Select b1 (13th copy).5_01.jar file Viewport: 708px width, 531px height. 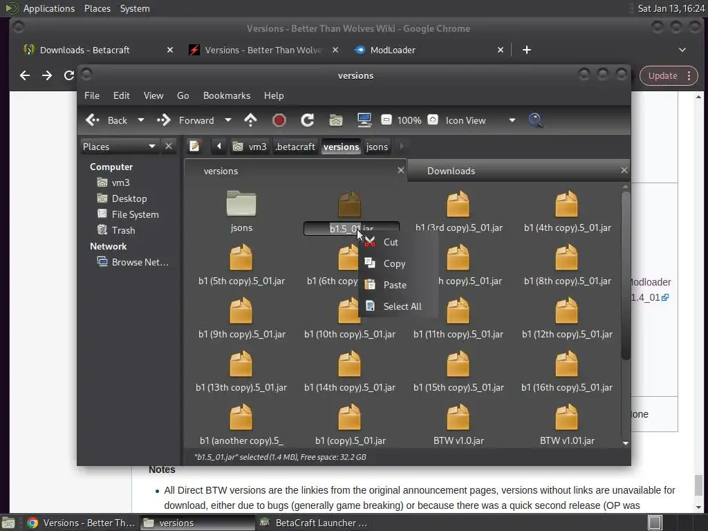point(241,371)
